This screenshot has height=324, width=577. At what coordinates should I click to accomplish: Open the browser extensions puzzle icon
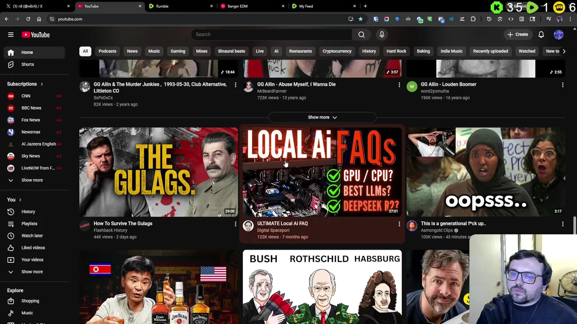coord(473,19)
